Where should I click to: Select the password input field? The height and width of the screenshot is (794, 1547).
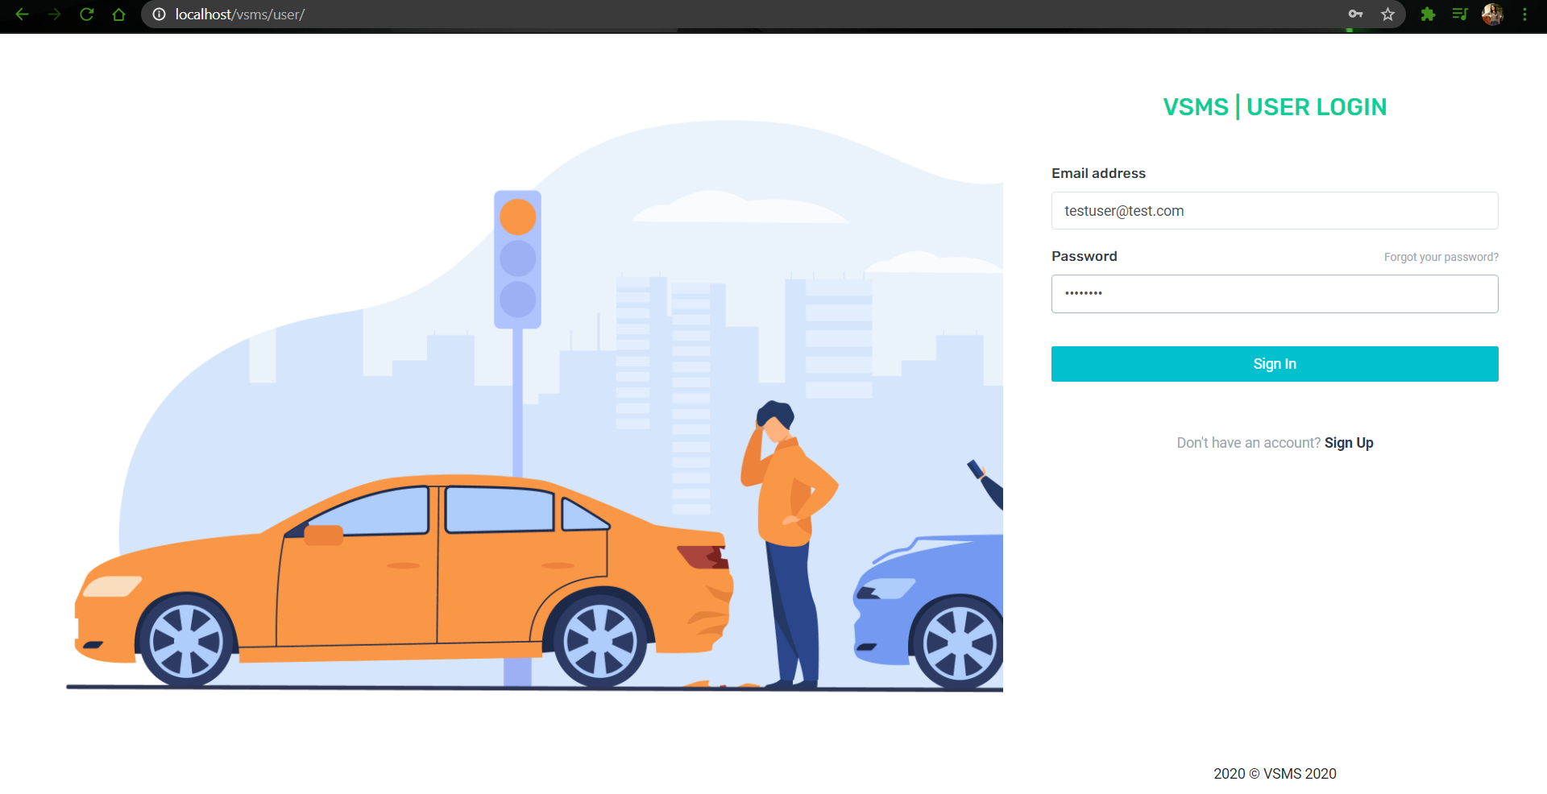1274,293
